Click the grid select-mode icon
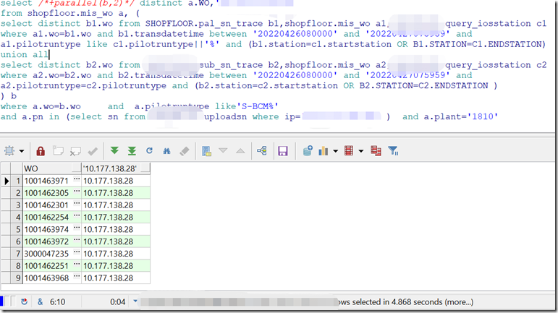Viewport: 558px width, 313px height. click(x=9, y=151)
